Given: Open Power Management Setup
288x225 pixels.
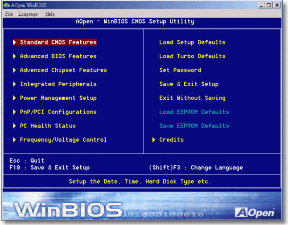Looking at the screenshot, I should pos(58,98).
